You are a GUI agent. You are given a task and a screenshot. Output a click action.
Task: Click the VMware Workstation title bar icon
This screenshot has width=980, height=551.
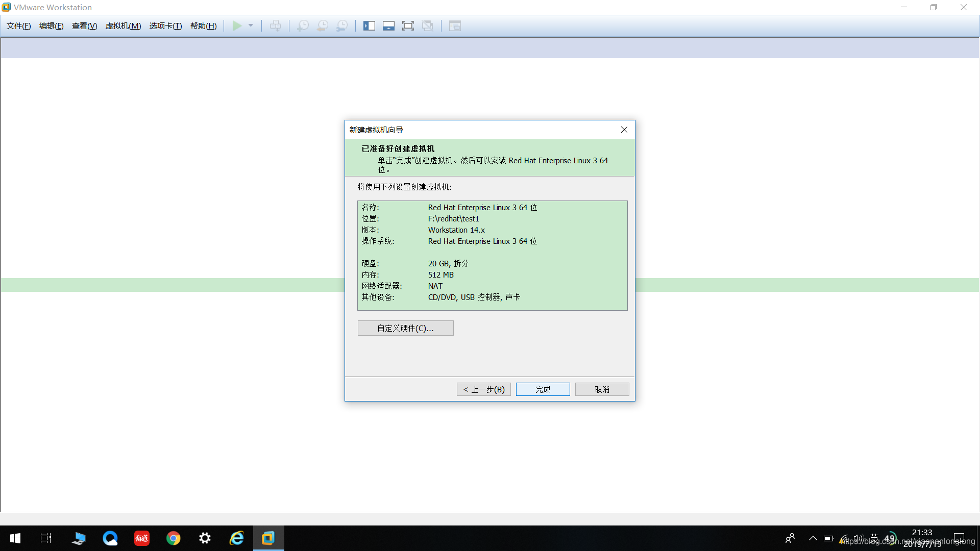click(6, 7)
